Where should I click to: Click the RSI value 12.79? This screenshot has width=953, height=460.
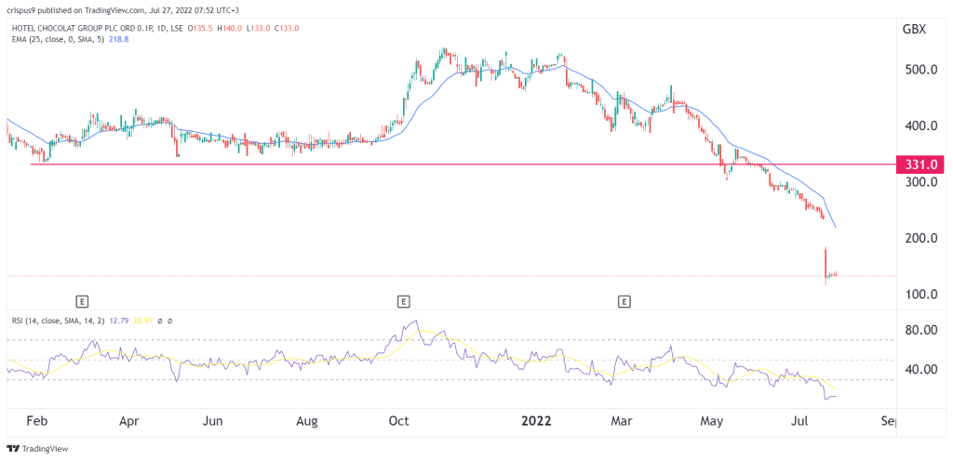pyautogui.click(x=118, y=320)
